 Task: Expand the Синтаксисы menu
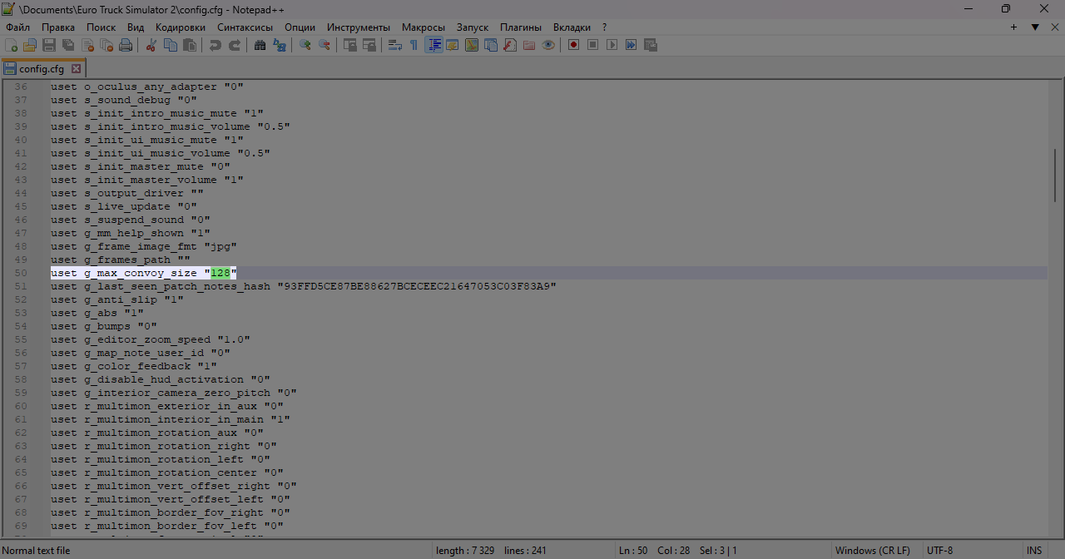[245, 27]
